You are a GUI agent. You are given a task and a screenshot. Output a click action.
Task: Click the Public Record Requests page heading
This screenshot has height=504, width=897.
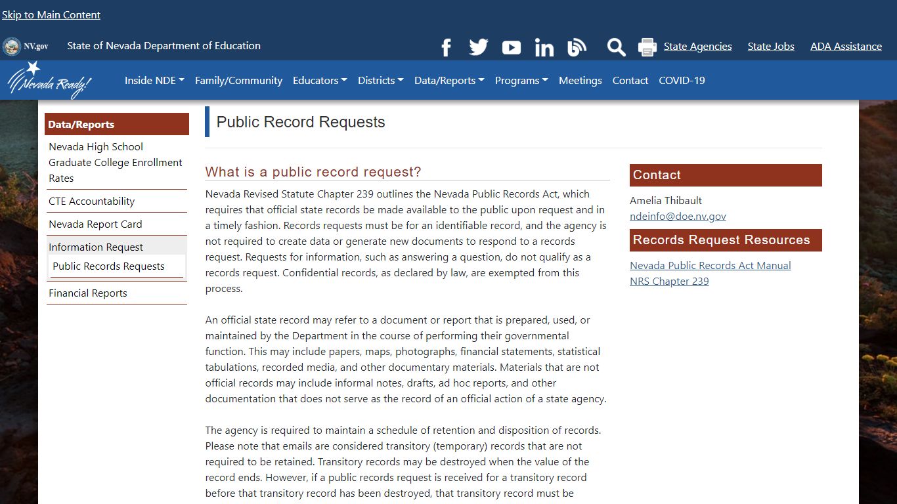pos(301,122)
